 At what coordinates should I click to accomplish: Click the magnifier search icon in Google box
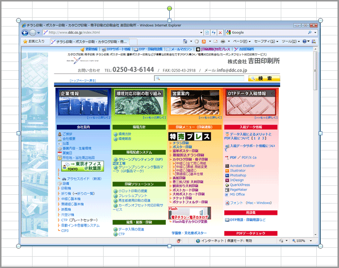pos(309,32)
